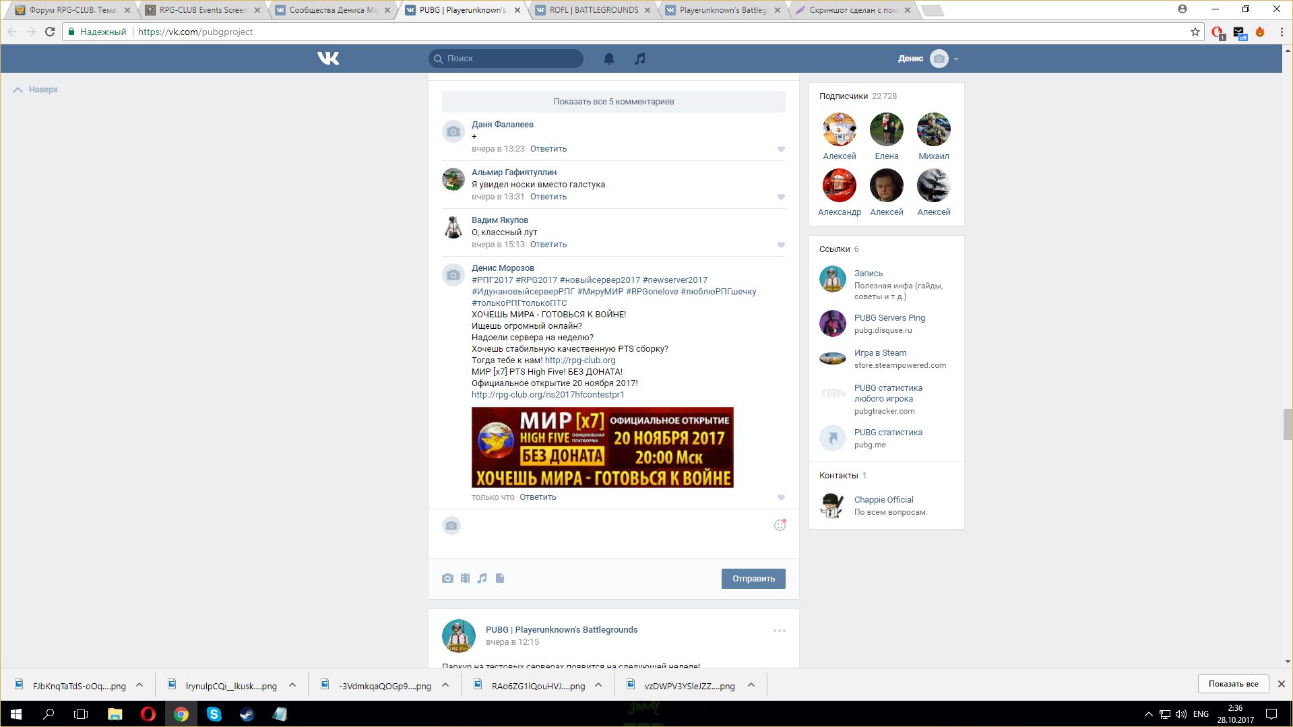Show hidden system tray icons
The height and width of the screenshot is (727, 1293).
coord(1148,714)
